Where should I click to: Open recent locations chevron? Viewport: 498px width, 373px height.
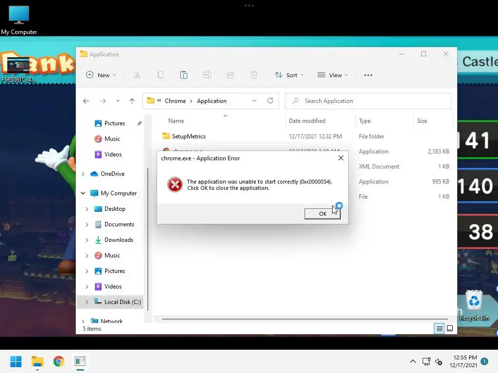118,101
